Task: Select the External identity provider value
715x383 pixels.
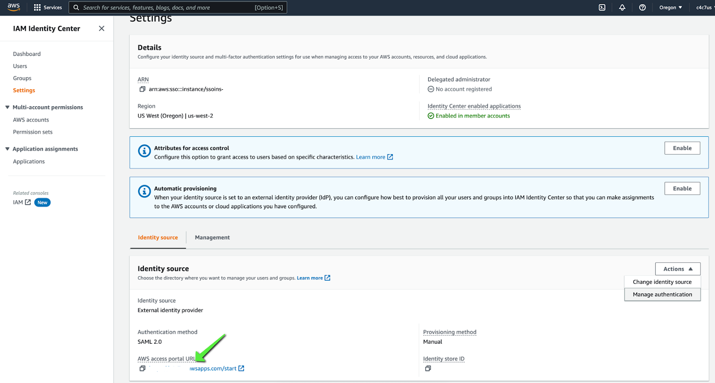Action: pos(170,310)
